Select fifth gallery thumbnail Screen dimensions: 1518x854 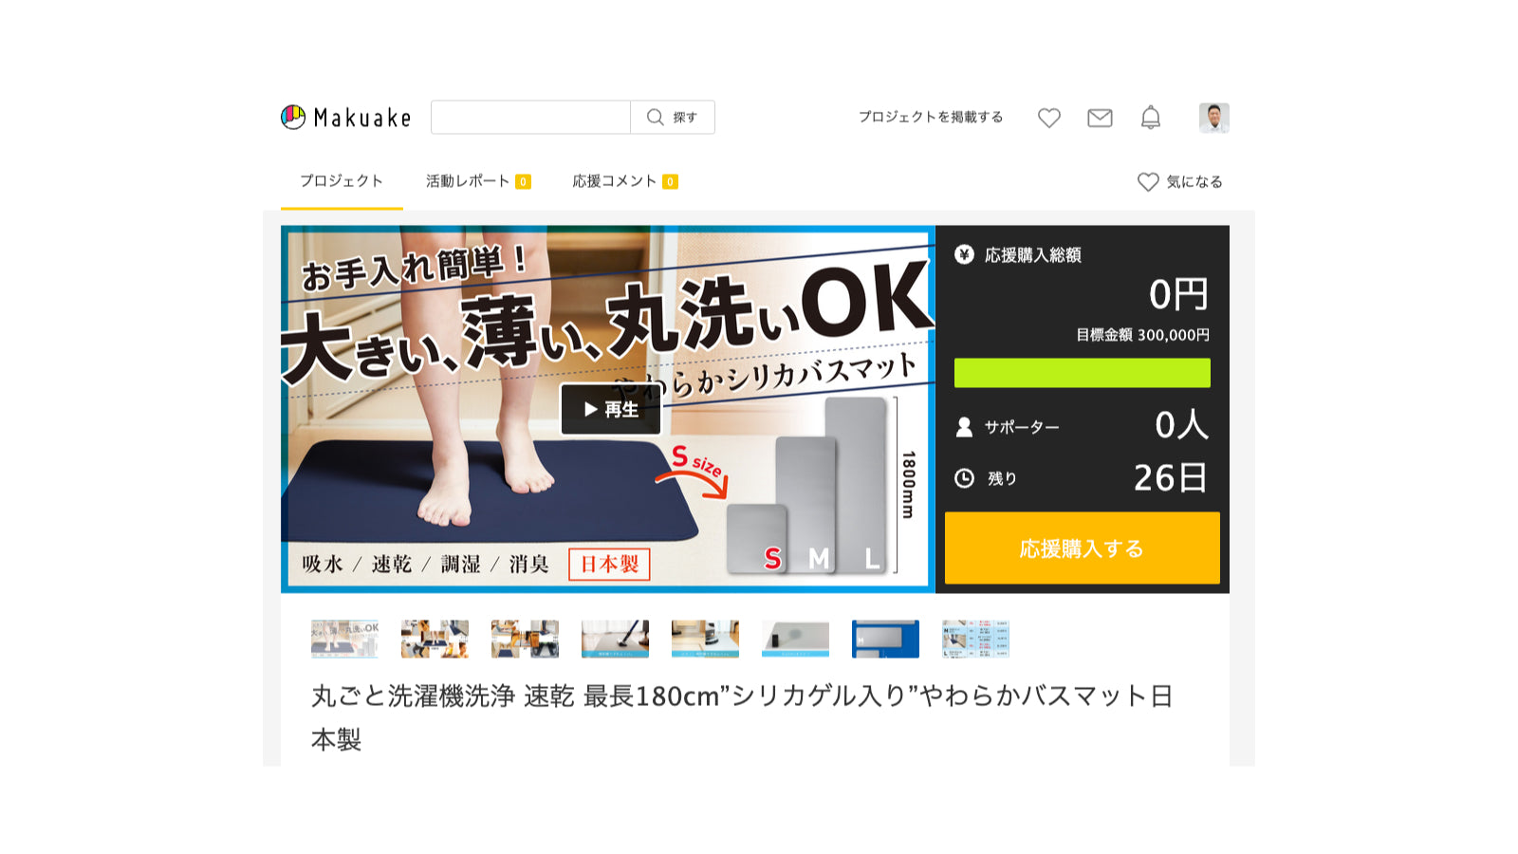(x=705, y=639)
